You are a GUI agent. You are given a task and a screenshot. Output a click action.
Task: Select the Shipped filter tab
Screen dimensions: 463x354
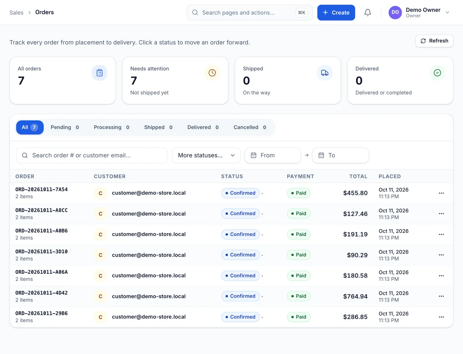tap(158, 127)
